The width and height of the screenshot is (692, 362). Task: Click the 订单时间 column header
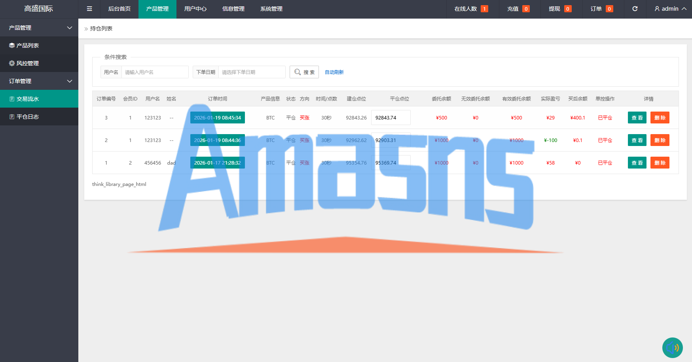click(x=218, y=99)
